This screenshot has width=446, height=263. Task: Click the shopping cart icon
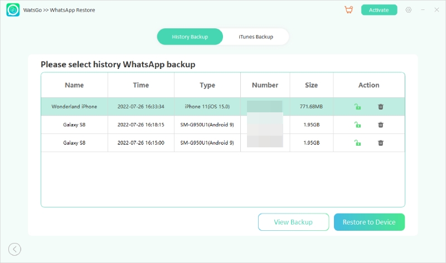click(x=348, y=10)
